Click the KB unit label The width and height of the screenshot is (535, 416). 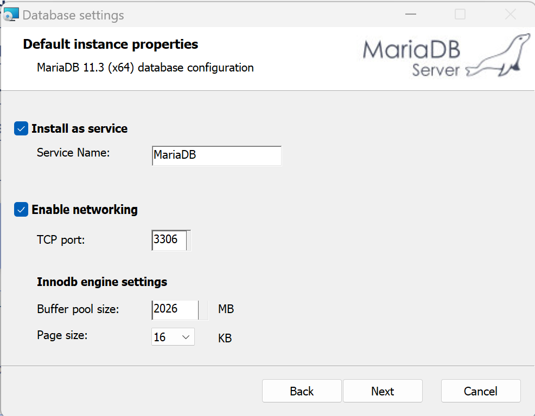pos(225,338)
